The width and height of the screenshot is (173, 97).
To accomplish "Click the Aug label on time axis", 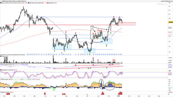I will 66,96.
